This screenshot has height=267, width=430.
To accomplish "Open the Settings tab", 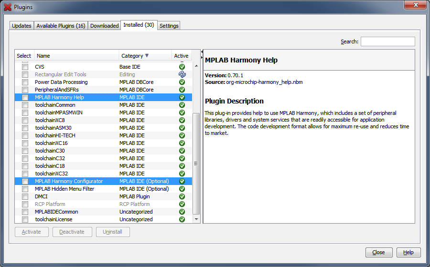I will (169, 26).
